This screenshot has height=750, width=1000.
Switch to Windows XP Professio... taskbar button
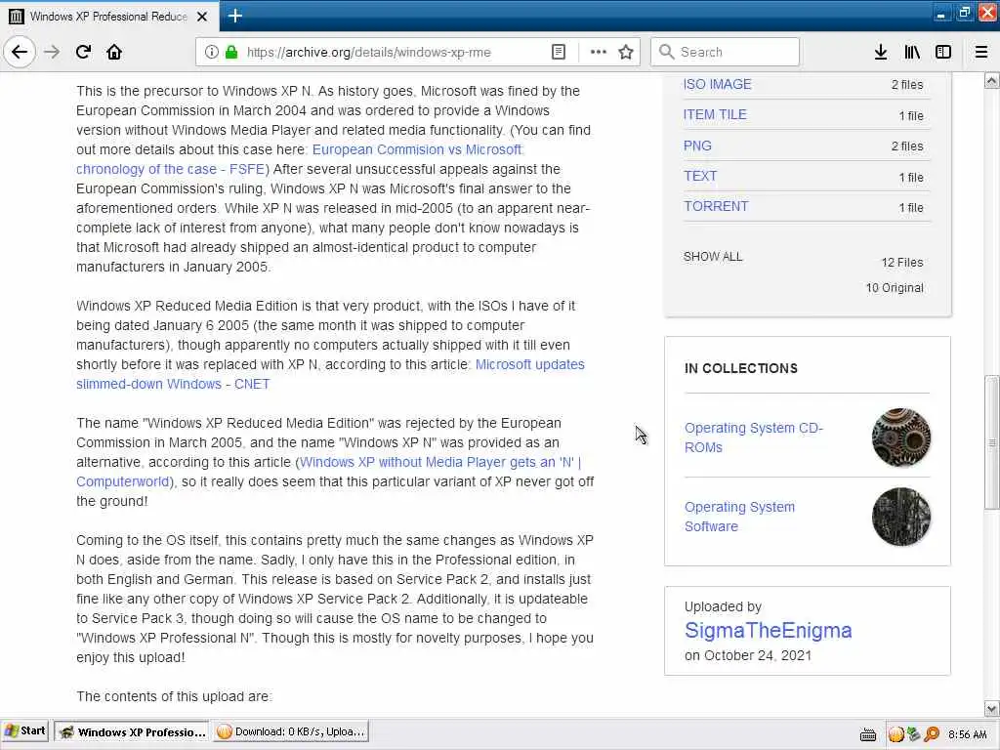point(132,731)
